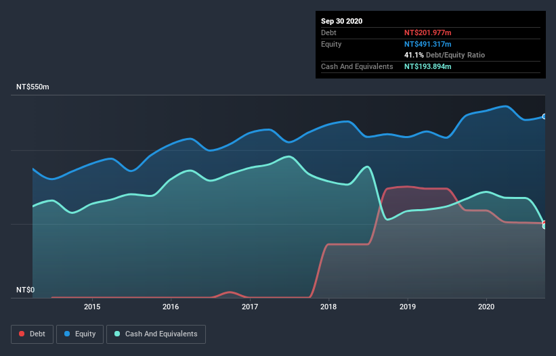This screenshot has height=356, width=556.
Task: Select the red Debt endpoint marker
Action: 544,223
